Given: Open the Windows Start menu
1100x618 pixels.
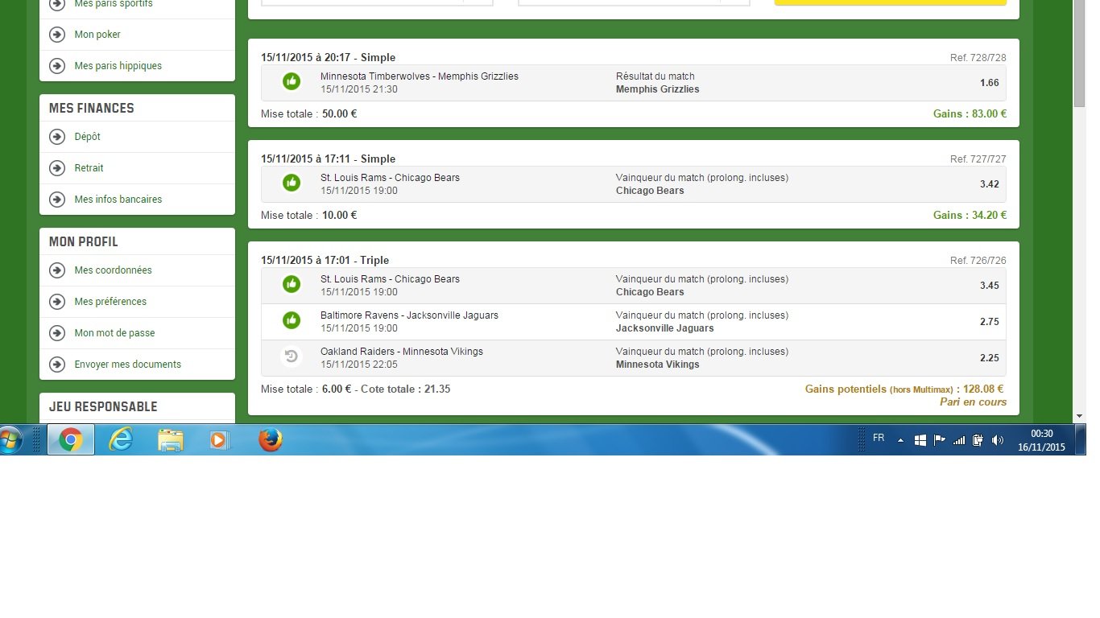Looking at the screenshot, I should coord(11,440).
